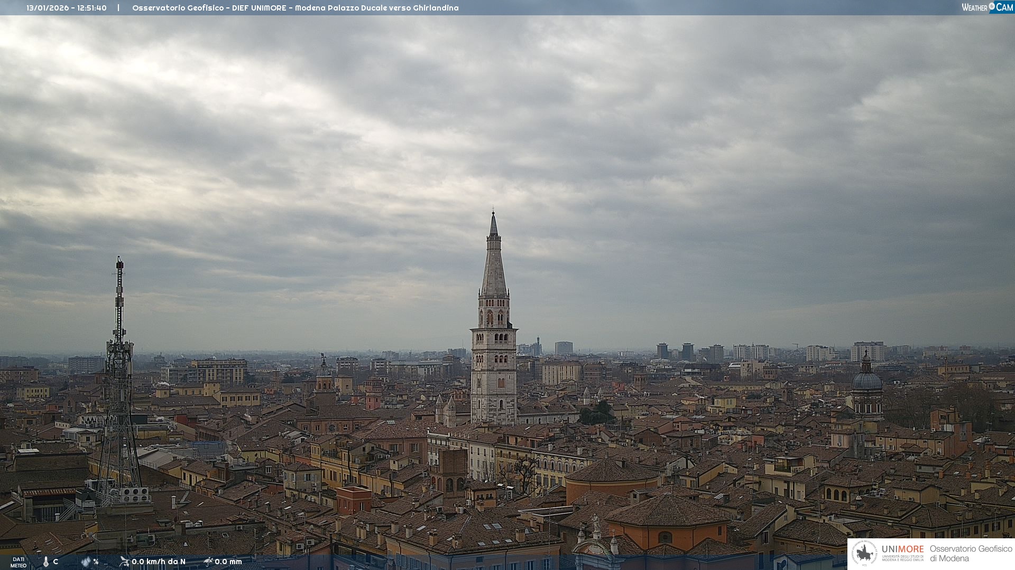Click the Ghirlandina bell tower spire

point(494,264)
